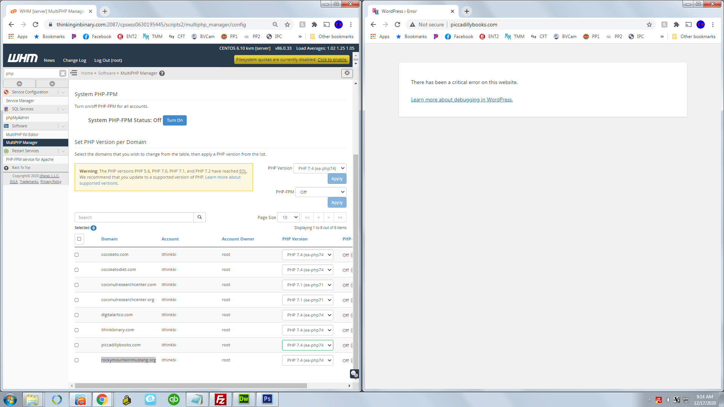
Task: Open the PHP-FPM Off dropdown
Action: pos(321,192)
